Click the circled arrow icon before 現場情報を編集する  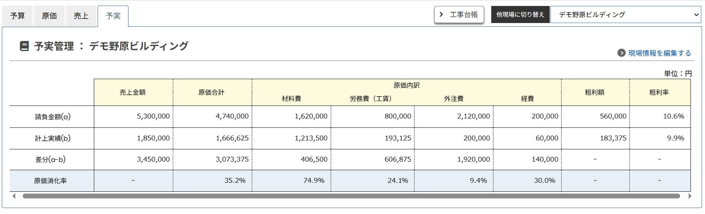tap(621, 53)
